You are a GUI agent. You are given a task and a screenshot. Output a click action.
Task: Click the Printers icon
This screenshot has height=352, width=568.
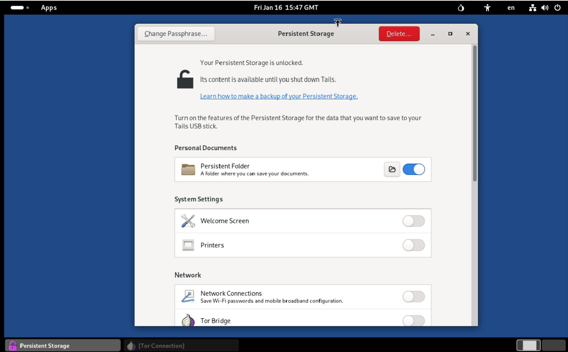click(x=188, y=245)
